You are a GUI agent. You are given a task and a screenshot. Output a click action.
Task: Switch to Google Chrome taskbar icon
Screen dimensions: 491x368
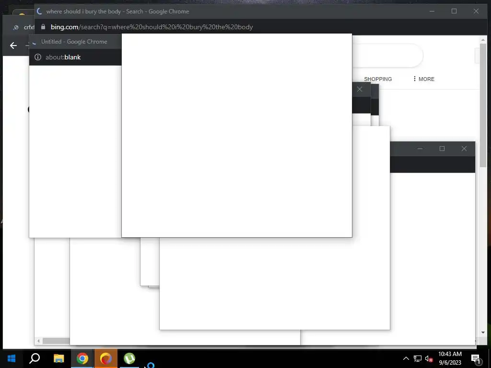82,358
